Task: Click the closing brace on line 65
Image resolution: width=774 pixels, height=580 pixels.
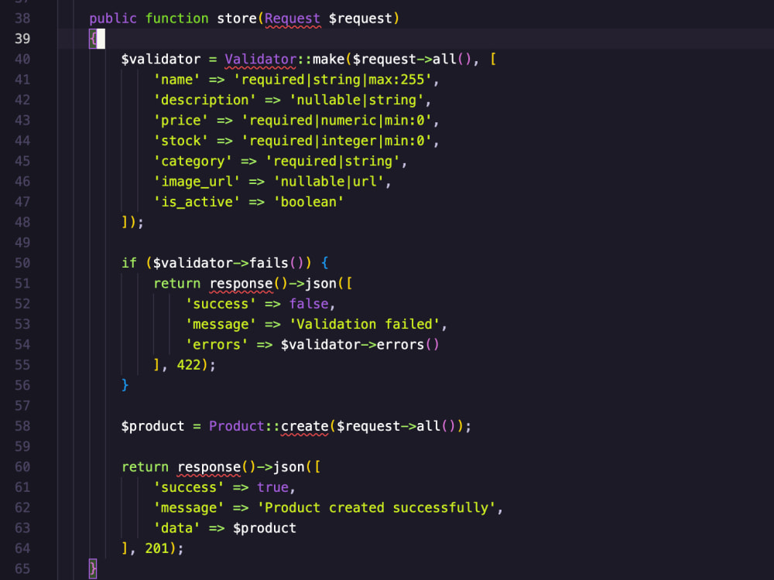Action: (x=93, y=568)
